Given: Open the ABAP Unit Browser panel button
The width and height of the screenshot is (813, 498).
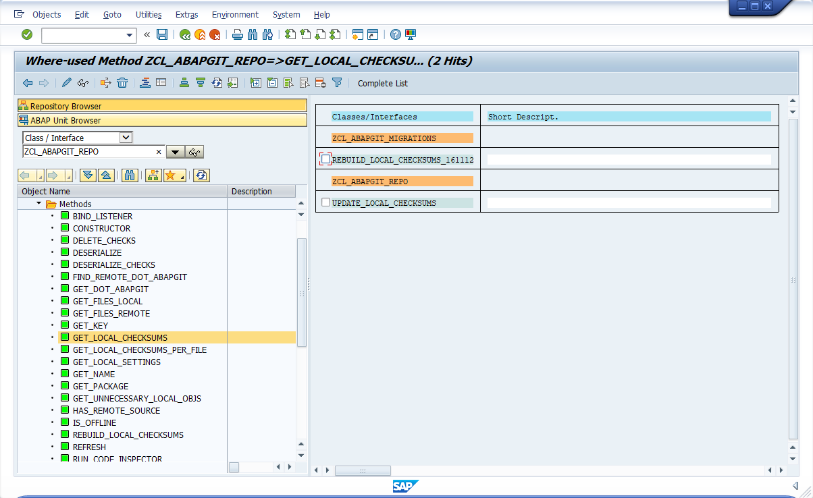Looking at the screenshot, I should tap(162, 120).
